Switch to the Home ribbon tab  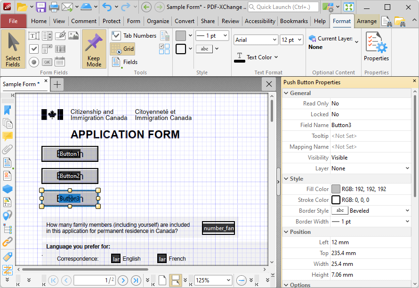pyautogui.click(x=39, y=21)
